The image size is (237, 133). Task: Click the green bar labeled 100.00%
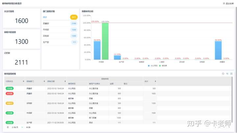tap(105, 41)
